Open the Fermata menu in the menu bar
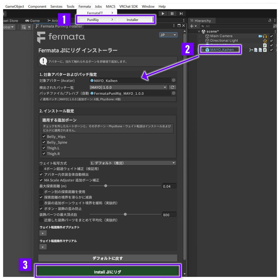The width and height of the screenshot is (280, 280). 84,7
